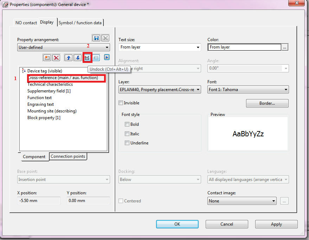Click the New property icon
The image size is (309, 240).
tap(47, 58)
